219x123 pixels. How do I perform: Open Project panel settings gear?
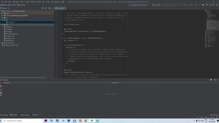tap(49, 8)
